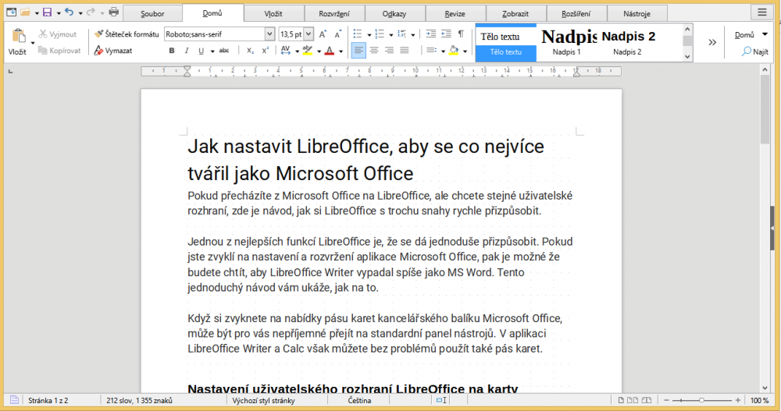Click the Kopírovat copy button

click(59, 50)
